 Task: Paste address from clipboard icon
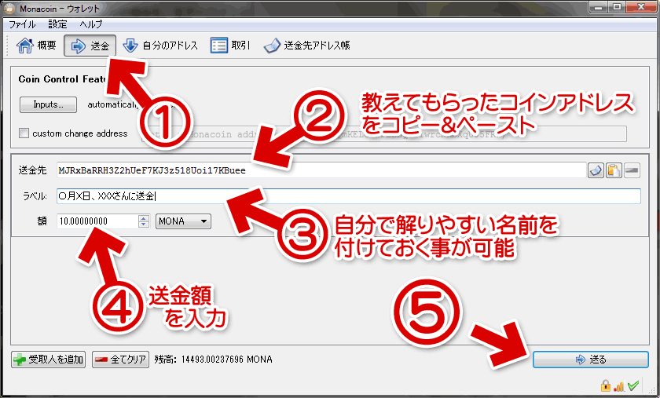614,170
